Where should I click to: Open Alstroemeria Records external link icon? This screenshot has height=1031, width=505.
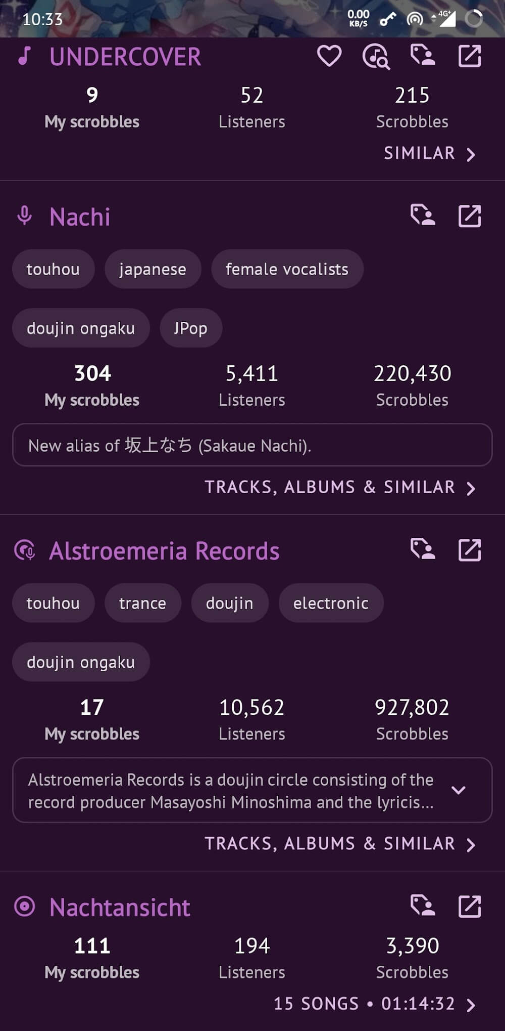click(x=469, y=550)
